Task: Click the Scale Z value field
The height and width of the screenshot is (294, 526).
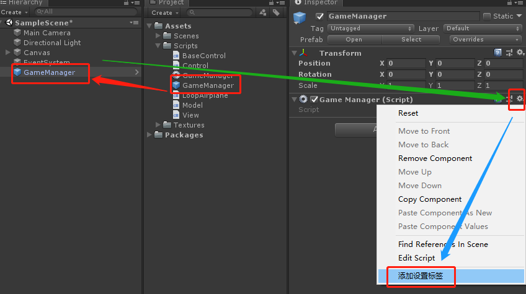Action: point(504,85)
